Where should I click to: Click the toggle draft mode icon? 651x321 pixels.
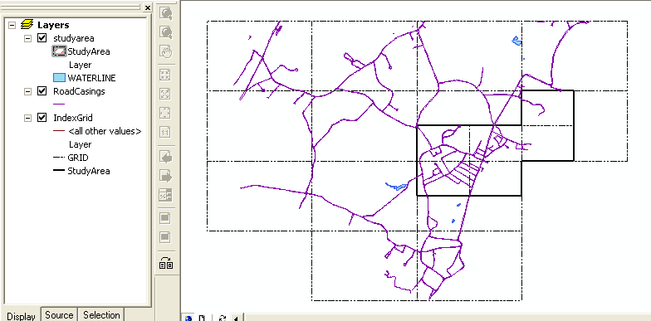(x=165, y=217)
